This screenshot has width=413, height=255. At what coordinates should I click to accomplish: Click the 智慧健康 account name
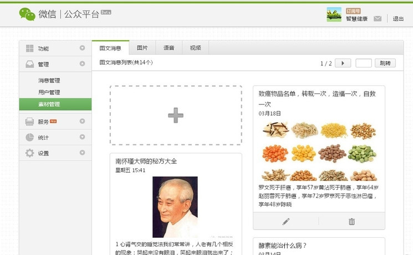coord(356,19)
